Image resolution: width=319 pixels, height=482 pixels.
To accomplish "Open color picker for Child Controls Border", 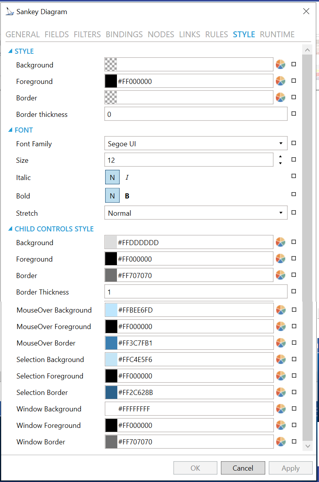I will pyautogui.click(x=280, y=275).
